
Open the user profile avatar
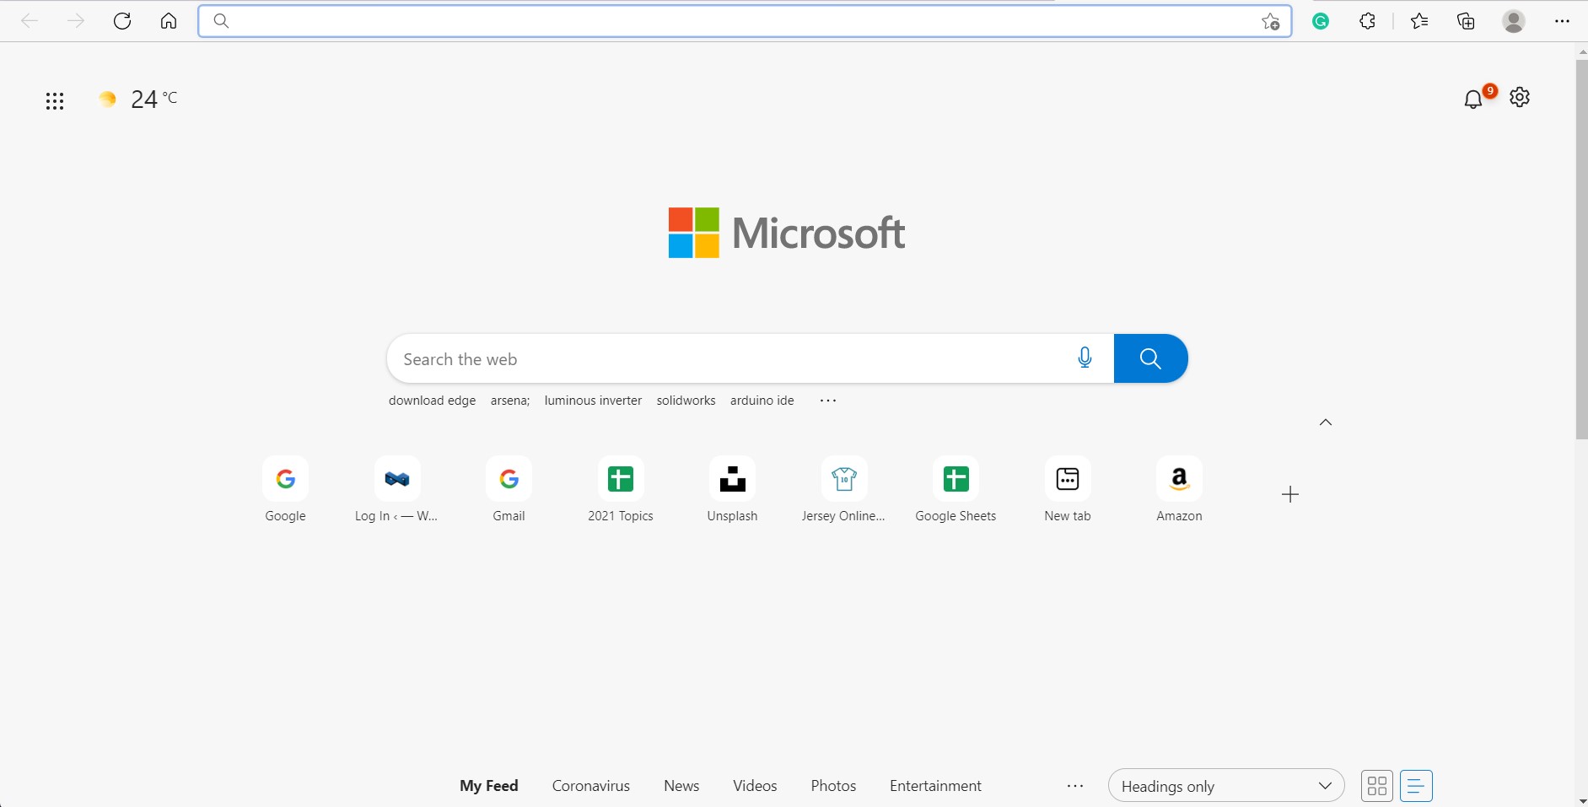[x=1514, y=22]
